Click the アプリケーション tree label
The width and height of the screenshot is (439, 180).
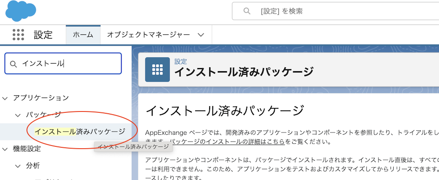click(41, 98)
